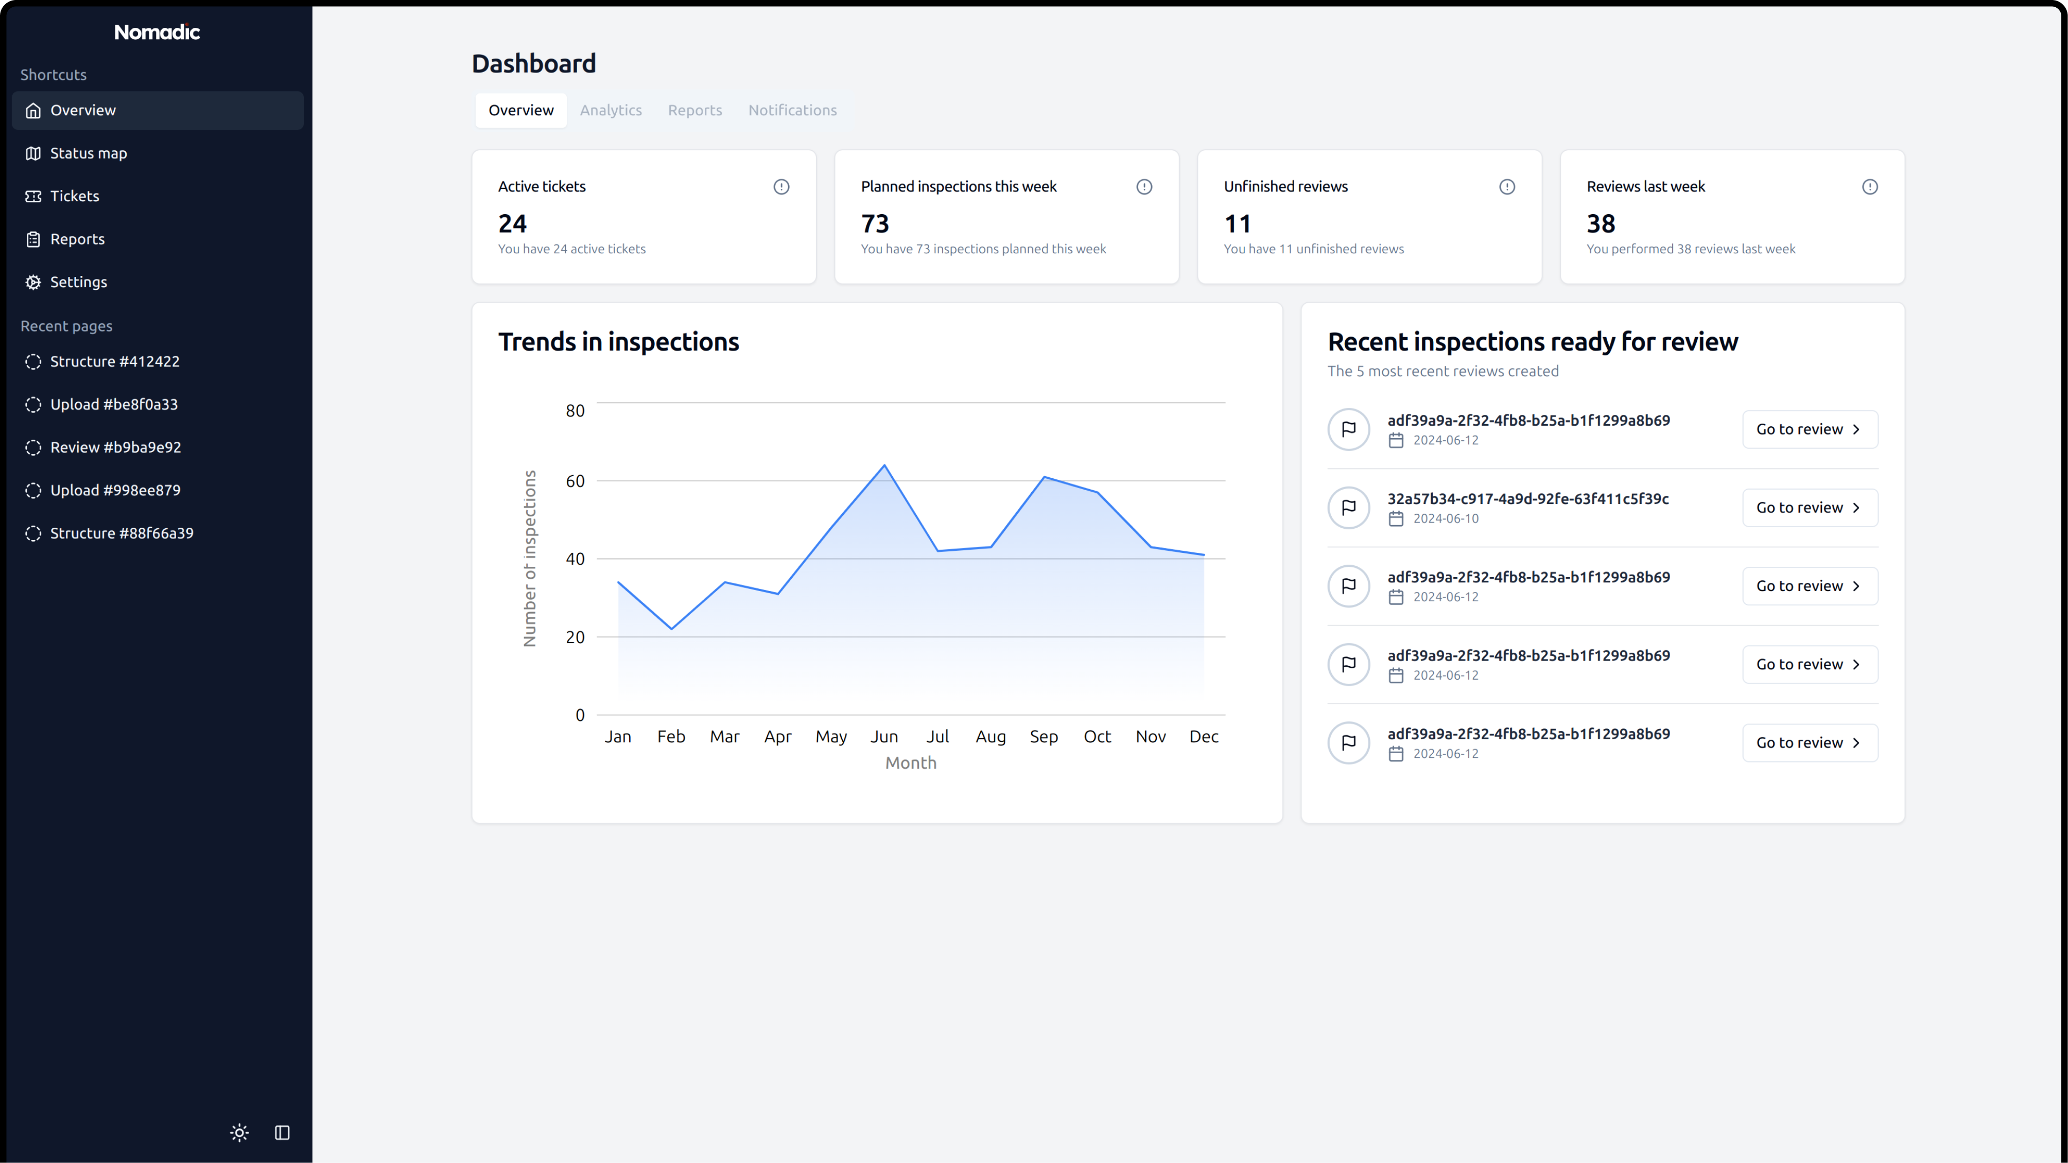This screenshot has width=2068, height=1163.
Task: Click first Go to review button
Action: 1810,429
